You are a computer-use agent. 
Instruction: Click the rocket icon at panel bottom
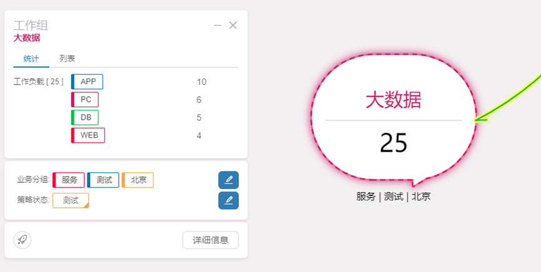click(x=23, y=240)
